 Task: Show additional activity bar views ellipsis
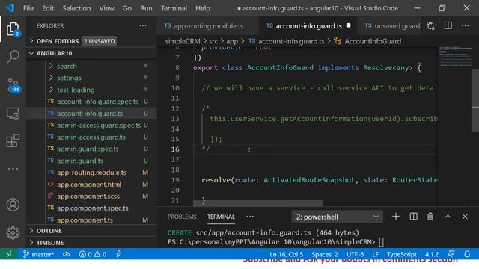13,169
